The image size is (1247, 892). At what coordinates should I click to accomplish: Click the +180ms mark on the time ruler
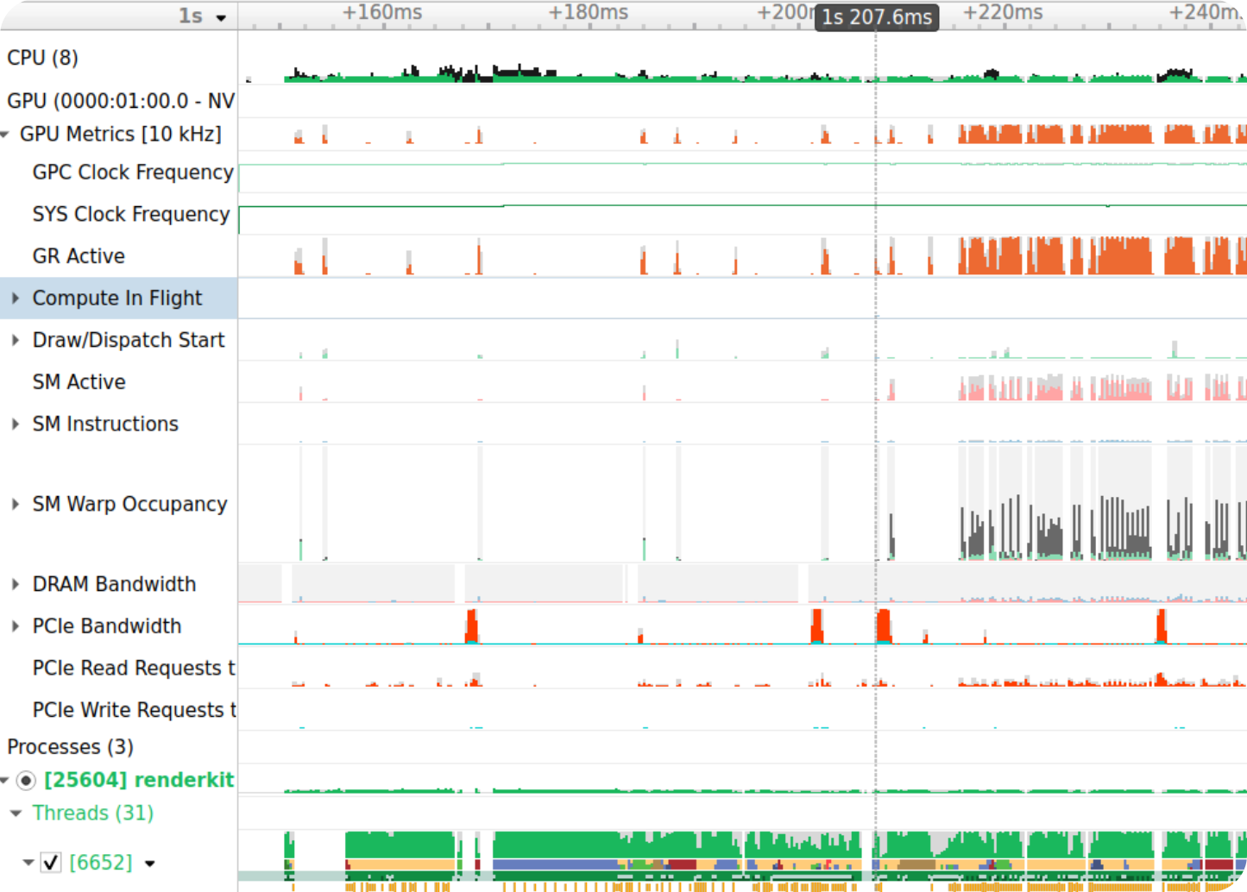pos(589,13)
